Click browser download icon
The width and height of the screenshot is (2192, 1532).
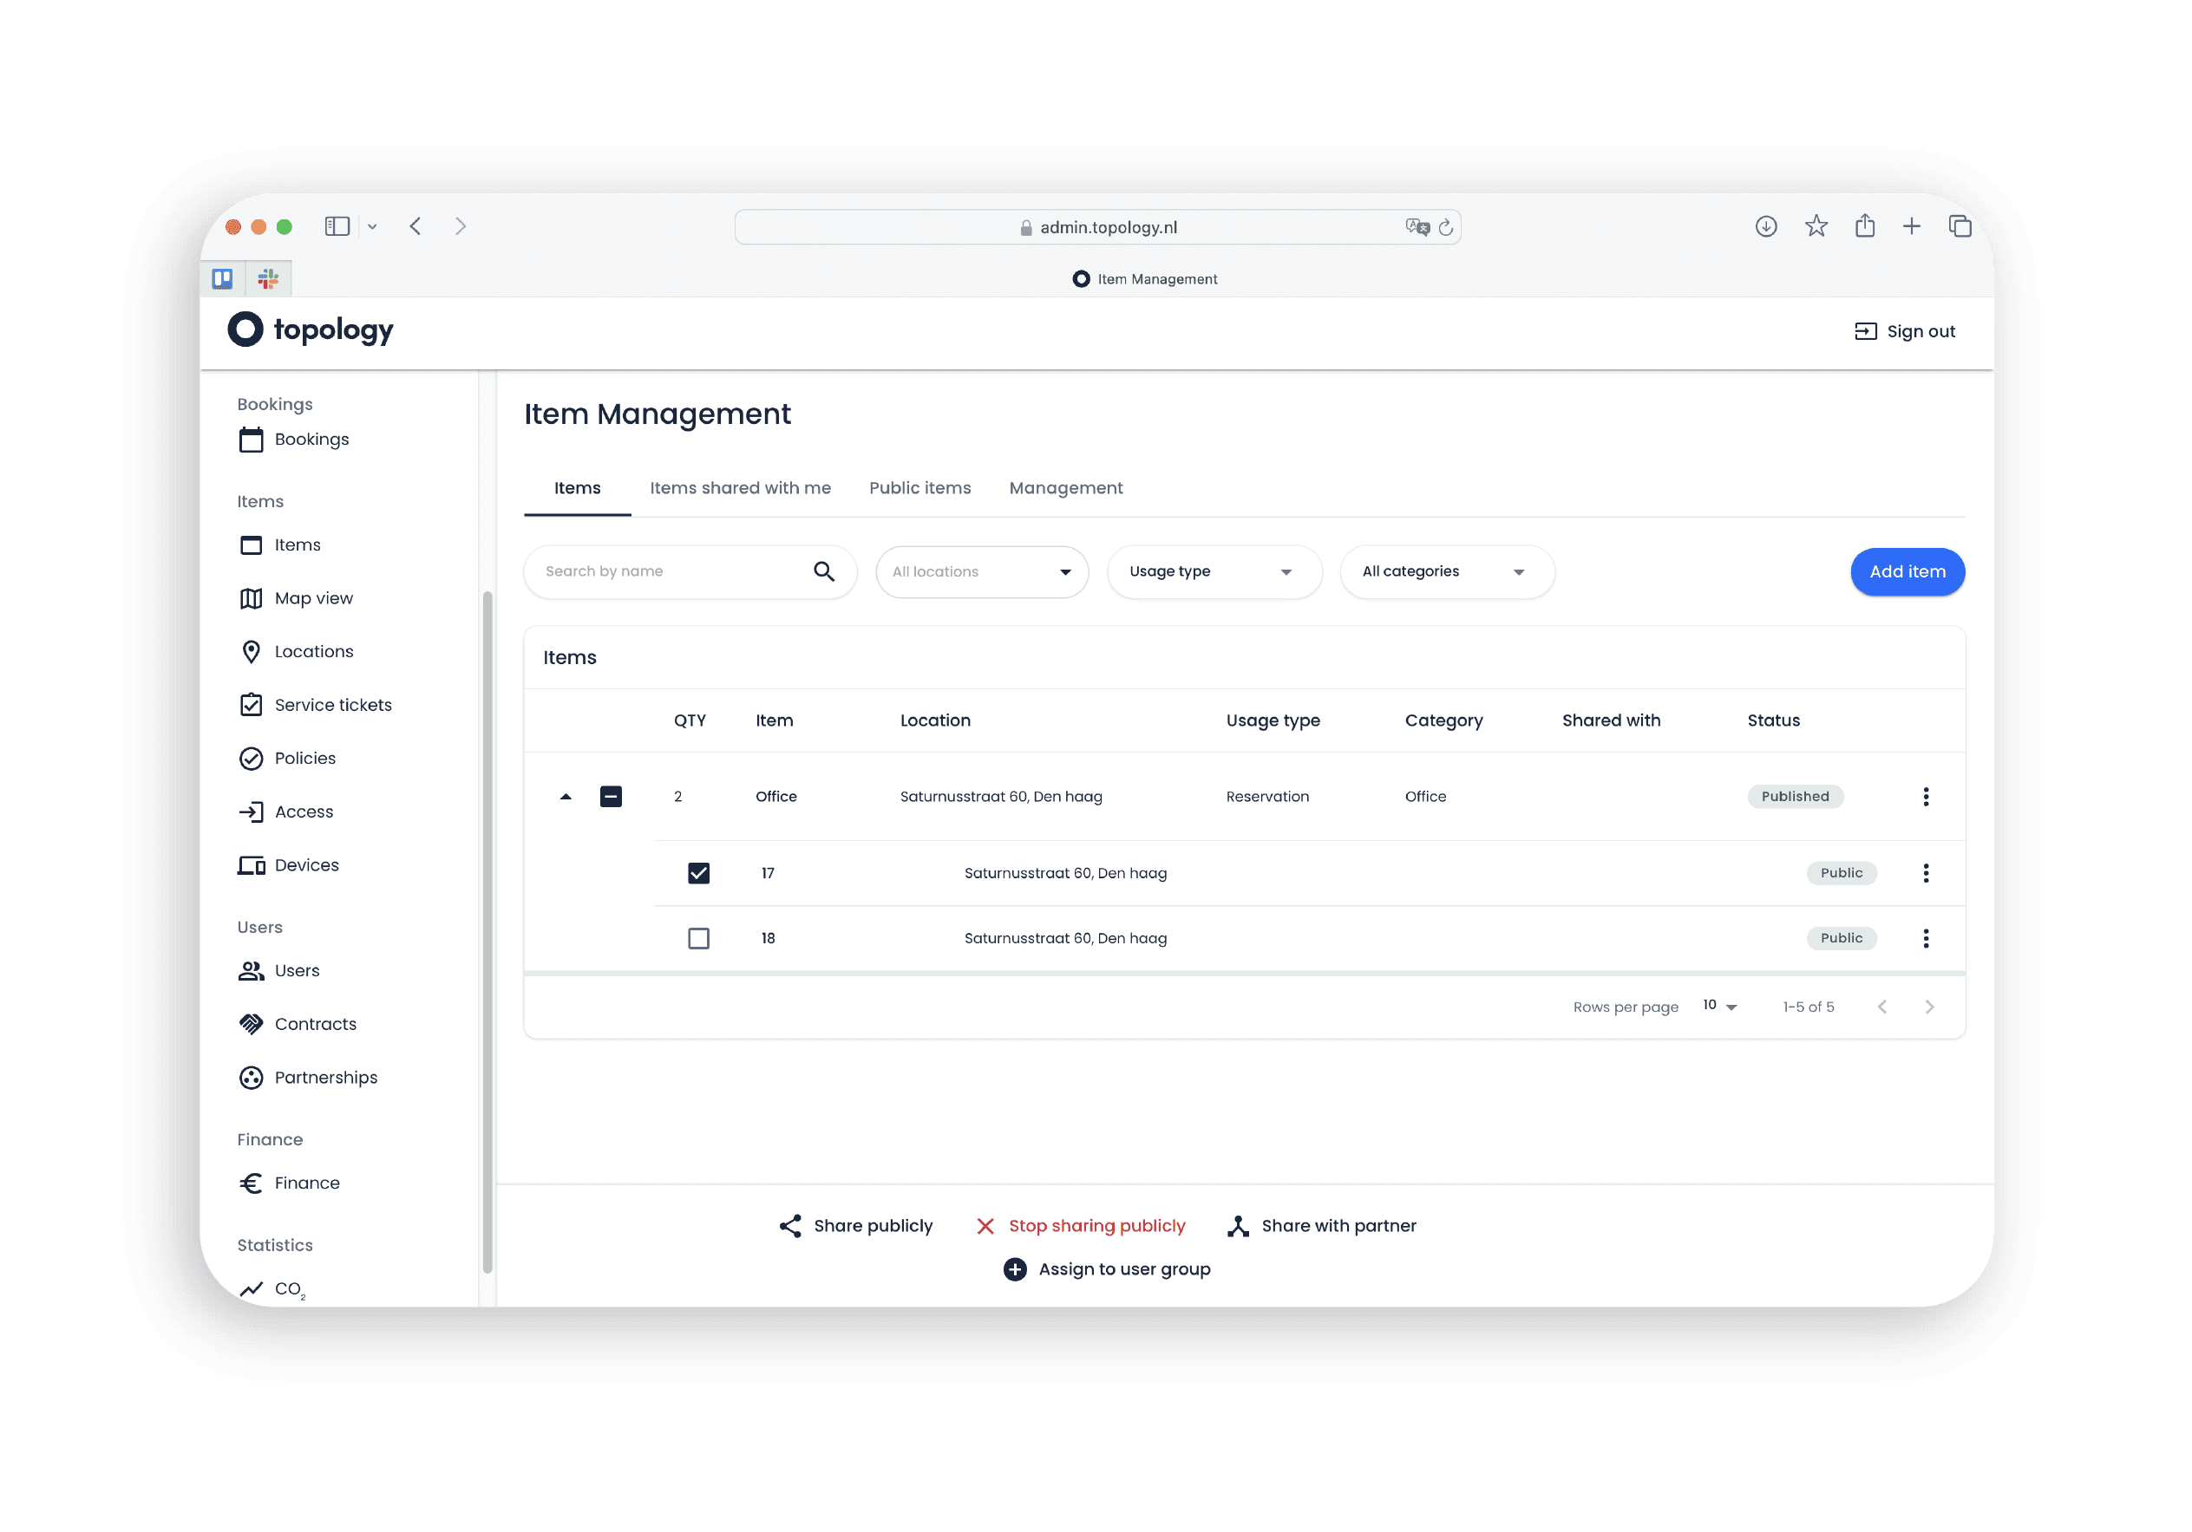1765,226
